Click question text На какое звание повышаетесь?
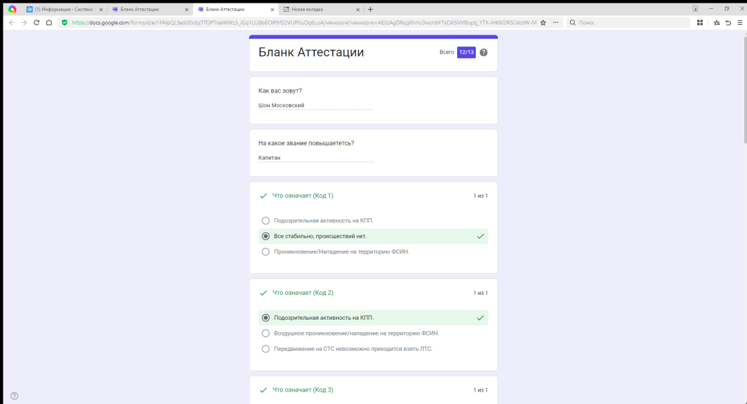 coord(306,143)
